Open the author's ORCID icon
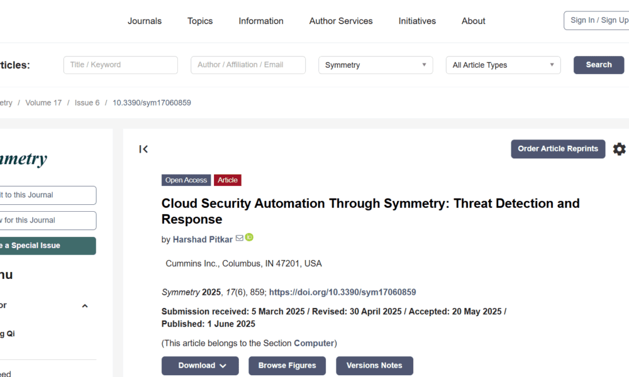629x377 pixels. (249, 238)
